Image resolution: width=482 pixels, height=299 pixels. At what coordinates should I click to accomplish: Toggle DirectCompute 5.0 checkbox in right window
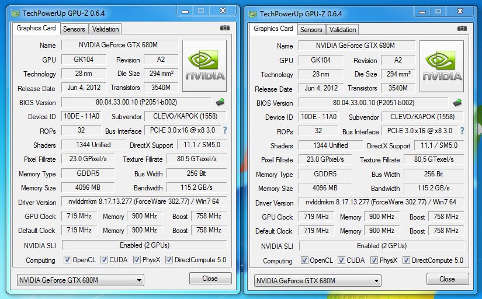click(406, 260)
